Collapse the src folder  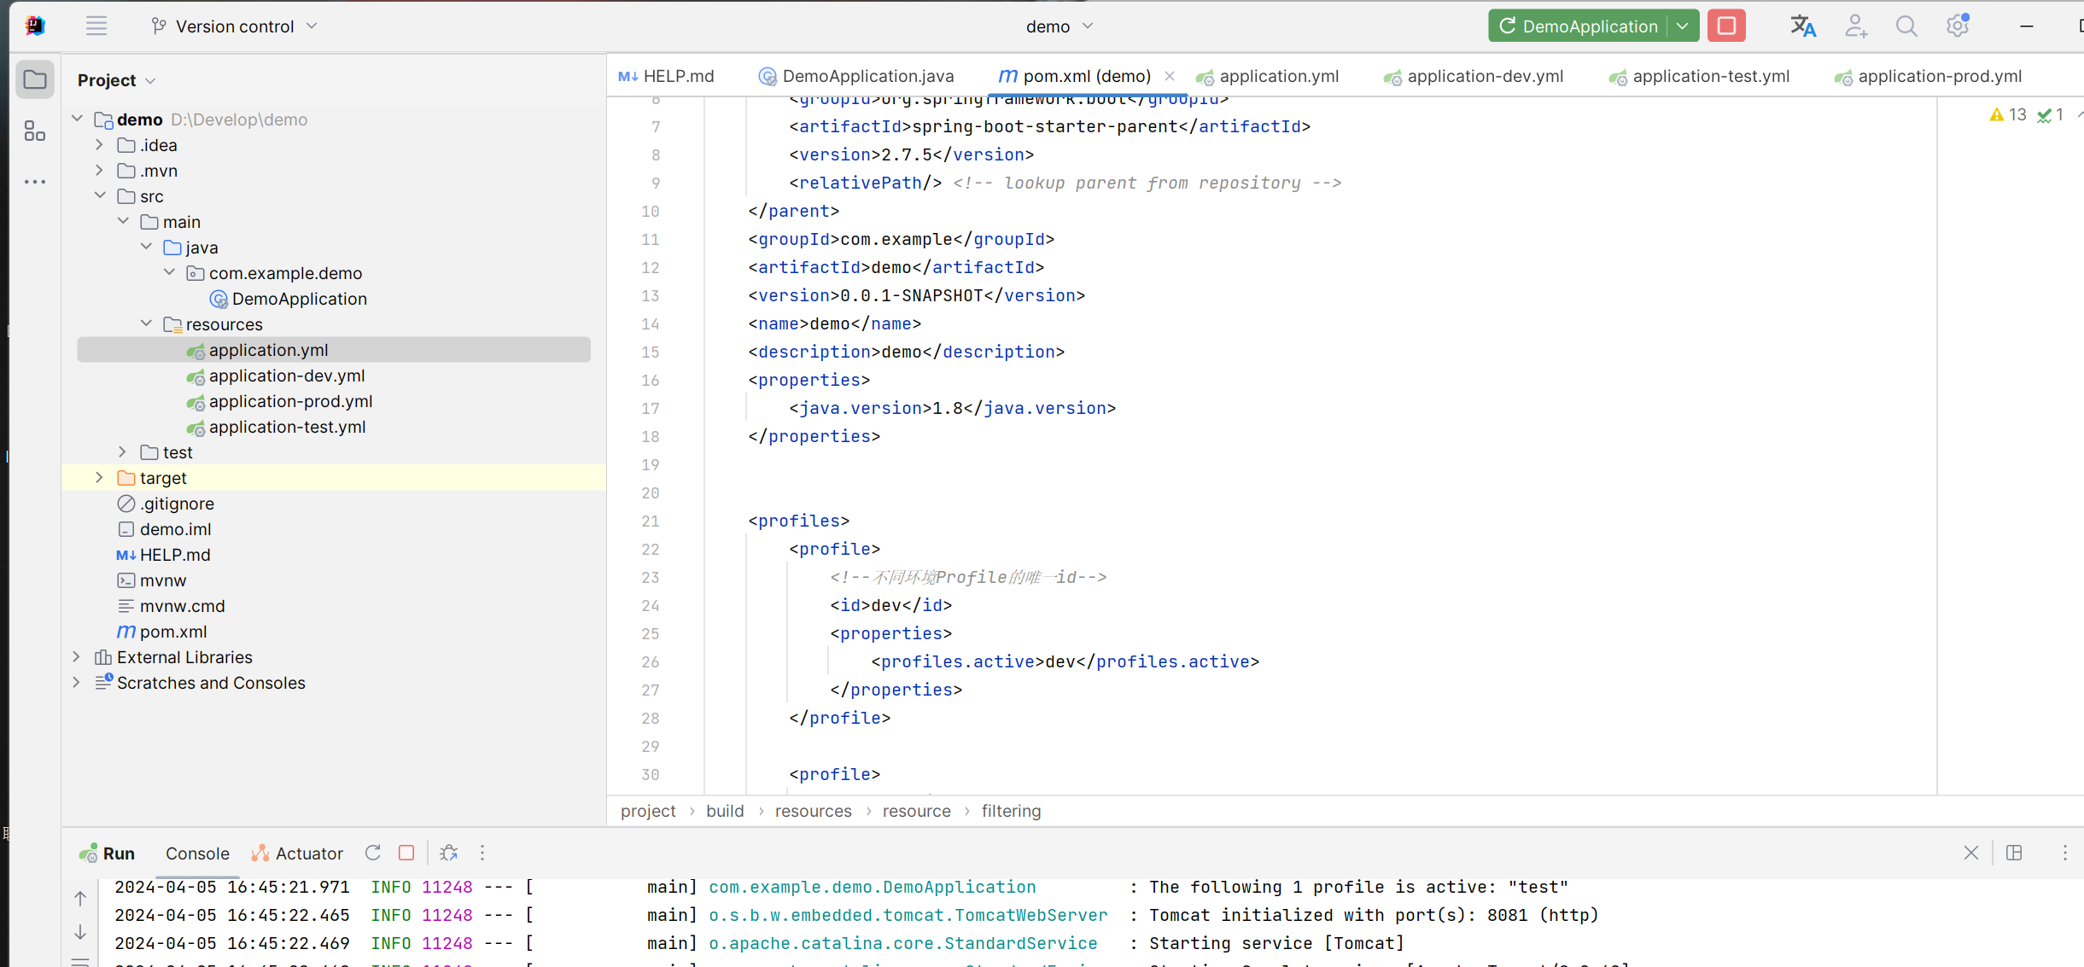100,195
